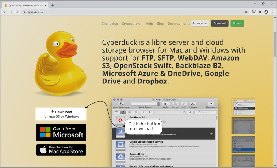Click the right triangle in the app screenshot toolbar
Image resolution: width=277 pixels, height=168 pixels.
150,112
